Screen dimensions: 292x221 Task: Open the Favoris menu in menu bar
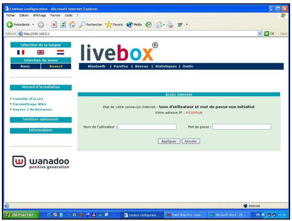tap(56, 15)
